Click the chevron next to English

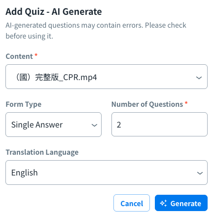click(200, 173)
